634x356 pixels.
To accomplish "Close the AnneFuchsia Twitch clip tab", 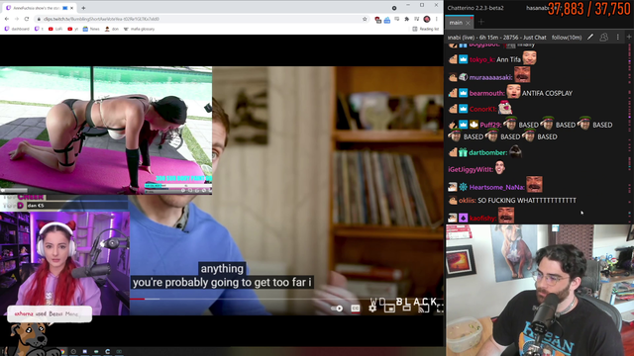I will click(x=72, y=8).
